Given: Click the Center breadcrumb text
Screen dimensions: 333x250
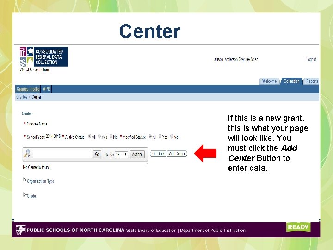Looking at the screenshot, I should point(37,97).
